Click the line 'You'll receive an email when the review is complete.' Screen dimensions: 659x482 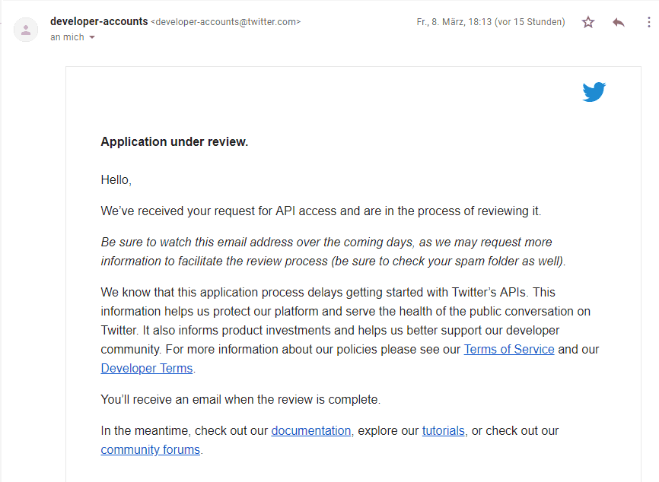(240, 399)
